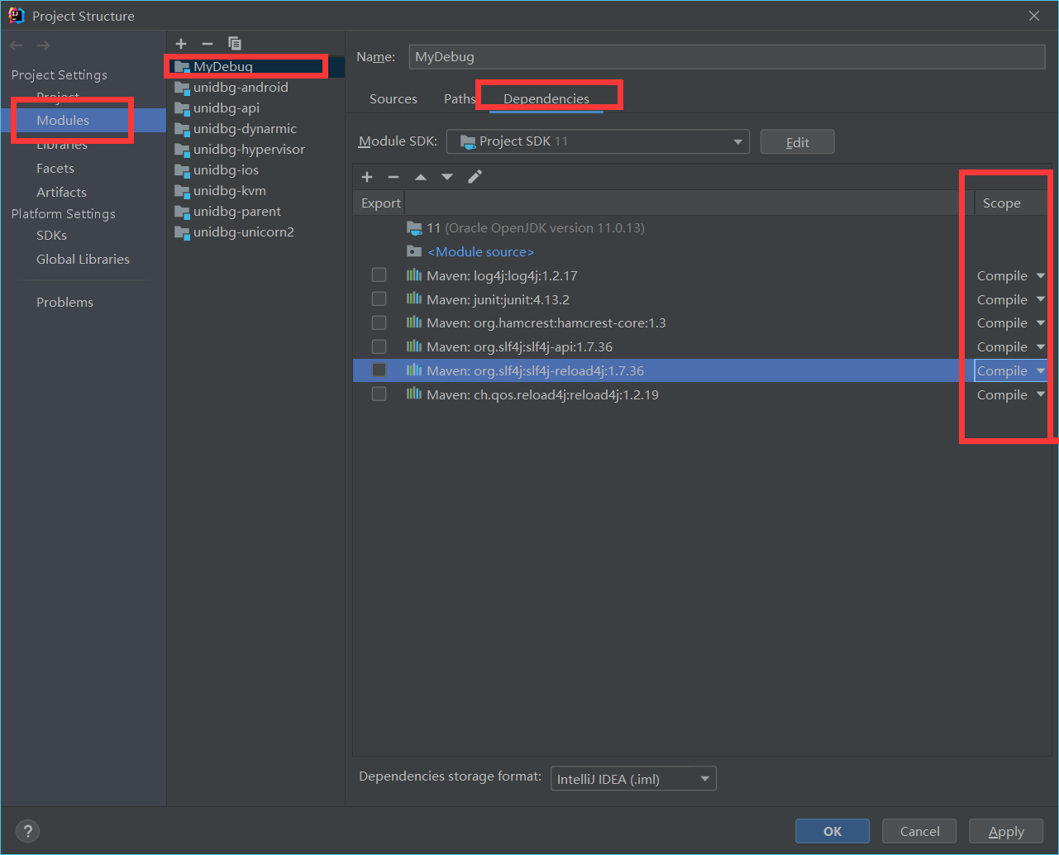
Task: Open the Problems section
Action: tap(64, 303)
